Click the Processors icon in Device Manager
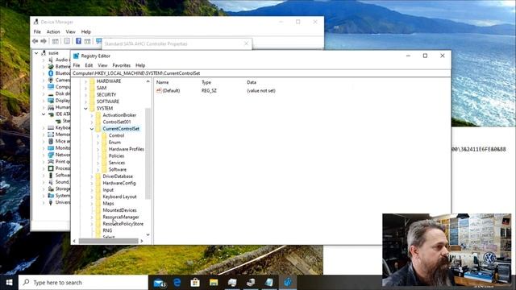 pyautogui.click(x=51, y=168)
